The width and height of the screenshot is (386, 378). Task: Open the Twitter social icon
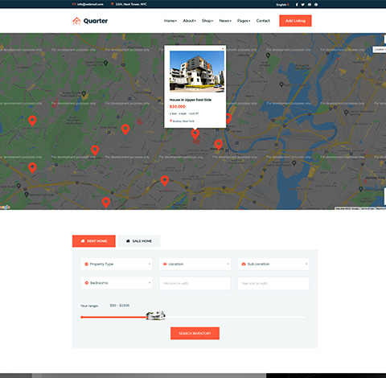[x=303, y=5]
